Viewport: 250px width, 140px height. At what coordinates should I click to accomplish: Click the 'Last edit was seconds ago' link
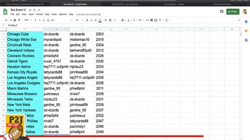[x=89, y=14]
